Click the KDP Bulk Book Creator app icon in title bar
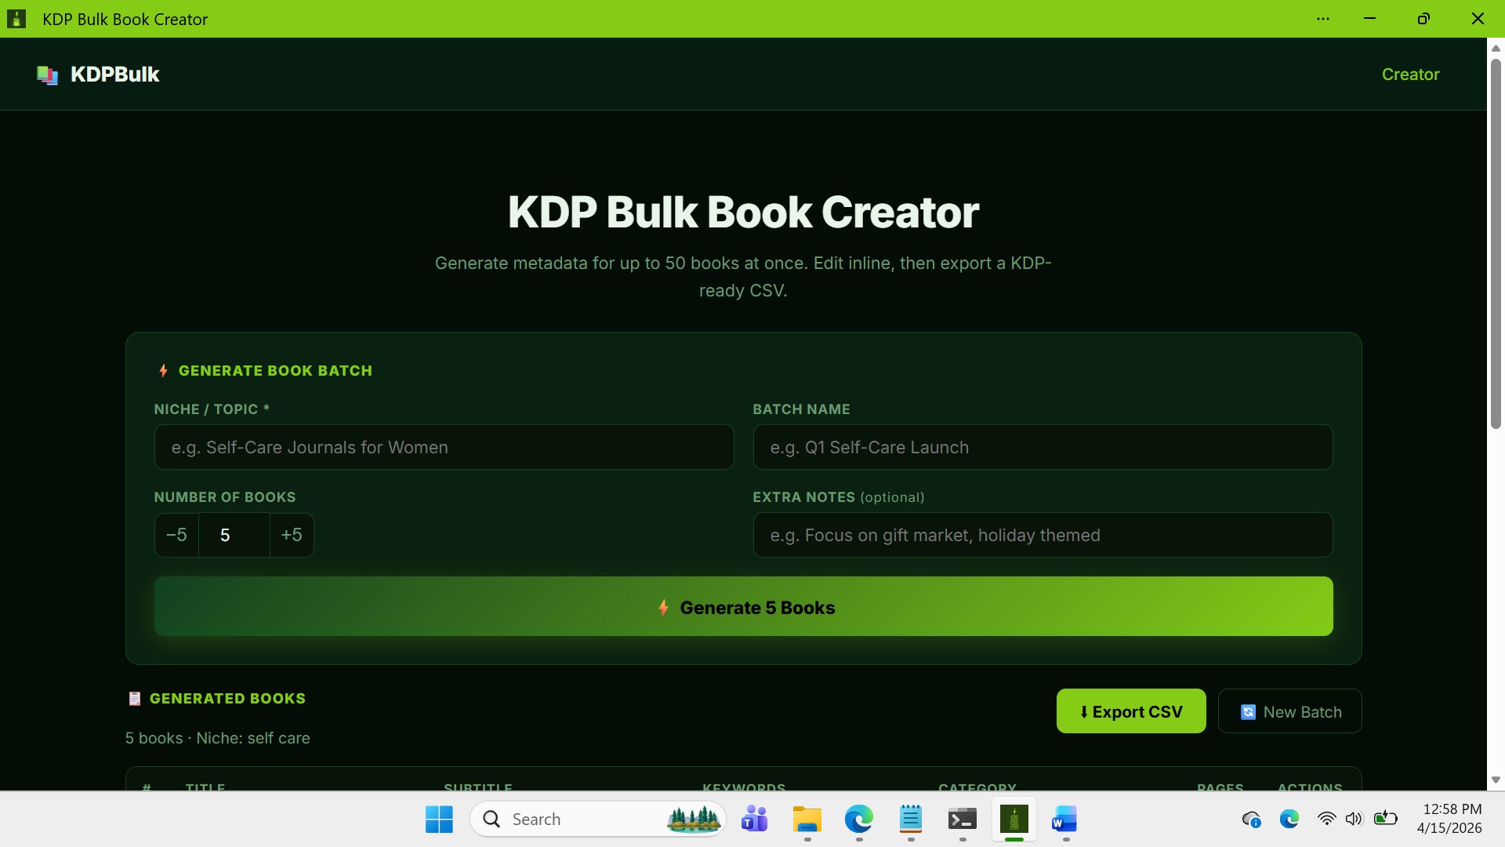1505x847 pixels. tap(16, 19)
